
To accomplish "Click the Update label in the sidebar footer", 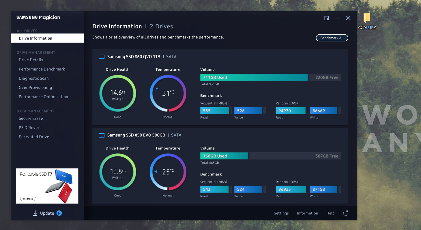I will pos(47,213).
